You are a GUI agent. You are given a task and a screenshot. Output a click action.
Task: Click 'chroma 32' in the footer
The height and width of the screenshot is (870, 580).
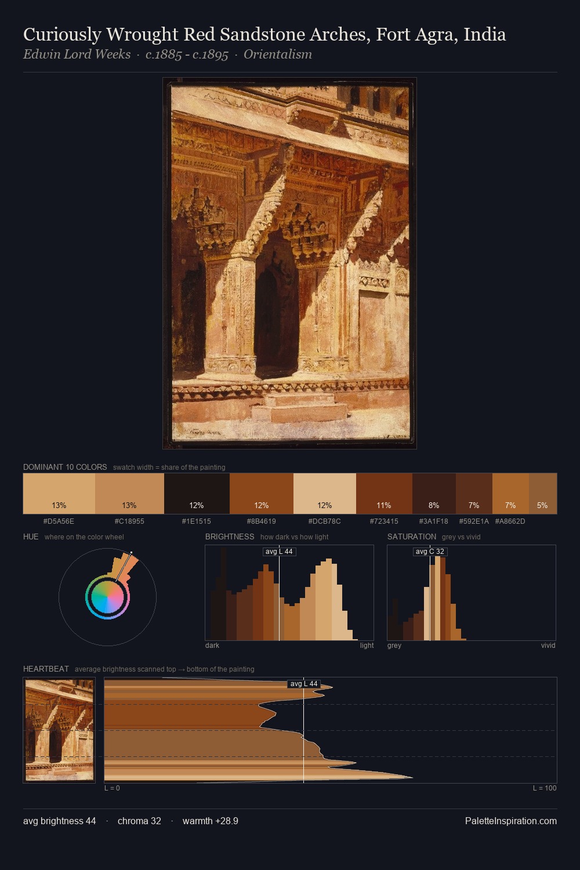coord(139,821)
